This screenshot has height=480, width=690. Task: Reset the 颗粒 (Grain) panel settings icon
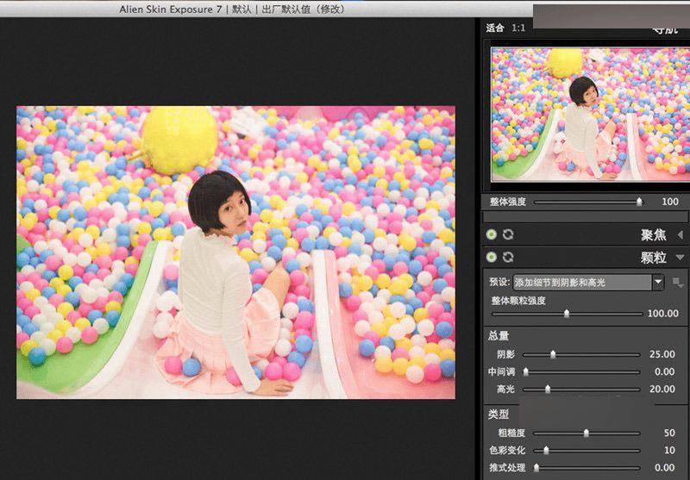tap(508, 257)
